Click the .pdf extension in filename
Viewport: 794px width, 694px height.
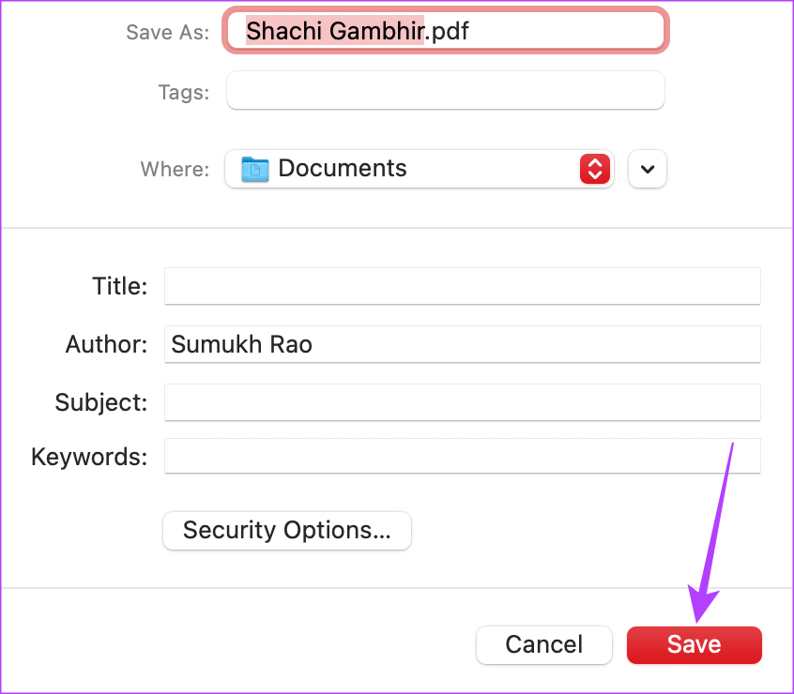(447, 31)
